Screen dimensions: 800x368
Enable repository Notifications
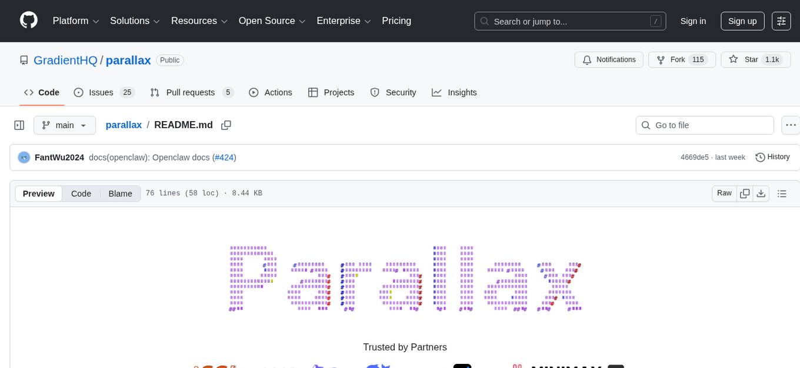coord(609,59)
